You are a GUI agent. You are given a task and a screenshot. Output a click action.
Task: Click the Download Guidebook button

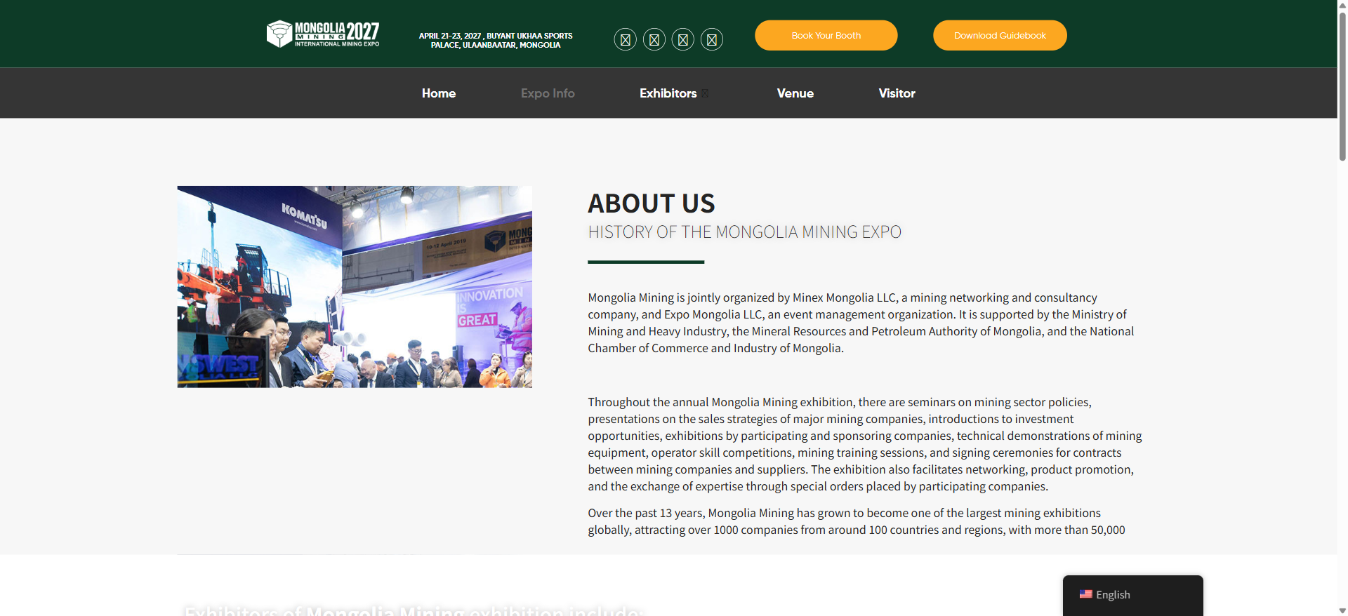click(x=1000, y=35)
